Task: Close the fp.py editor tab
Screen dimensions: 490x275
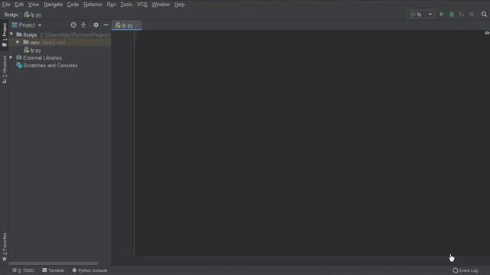Action: click(138, 25)
